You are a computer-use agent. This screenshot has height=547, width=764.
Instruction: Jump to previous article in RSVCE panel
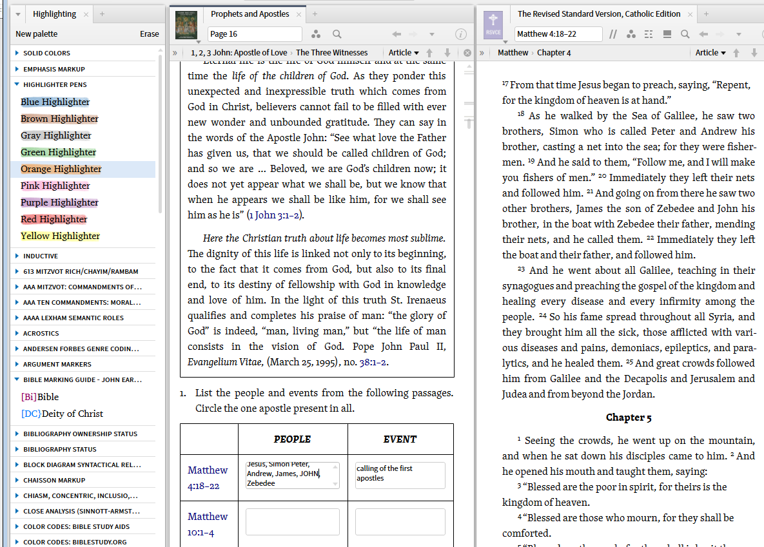point(736,53)
